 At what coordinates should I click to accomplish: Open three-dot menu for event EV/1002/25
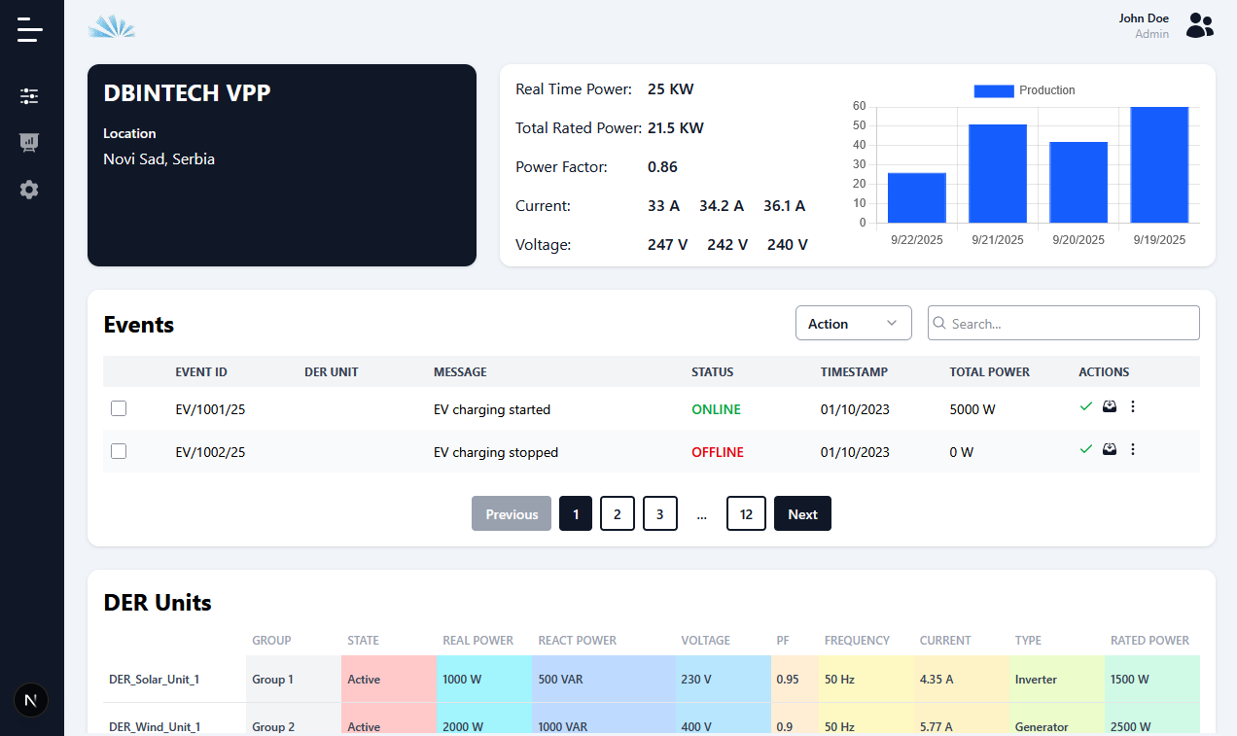click(x=1132, y=449)
